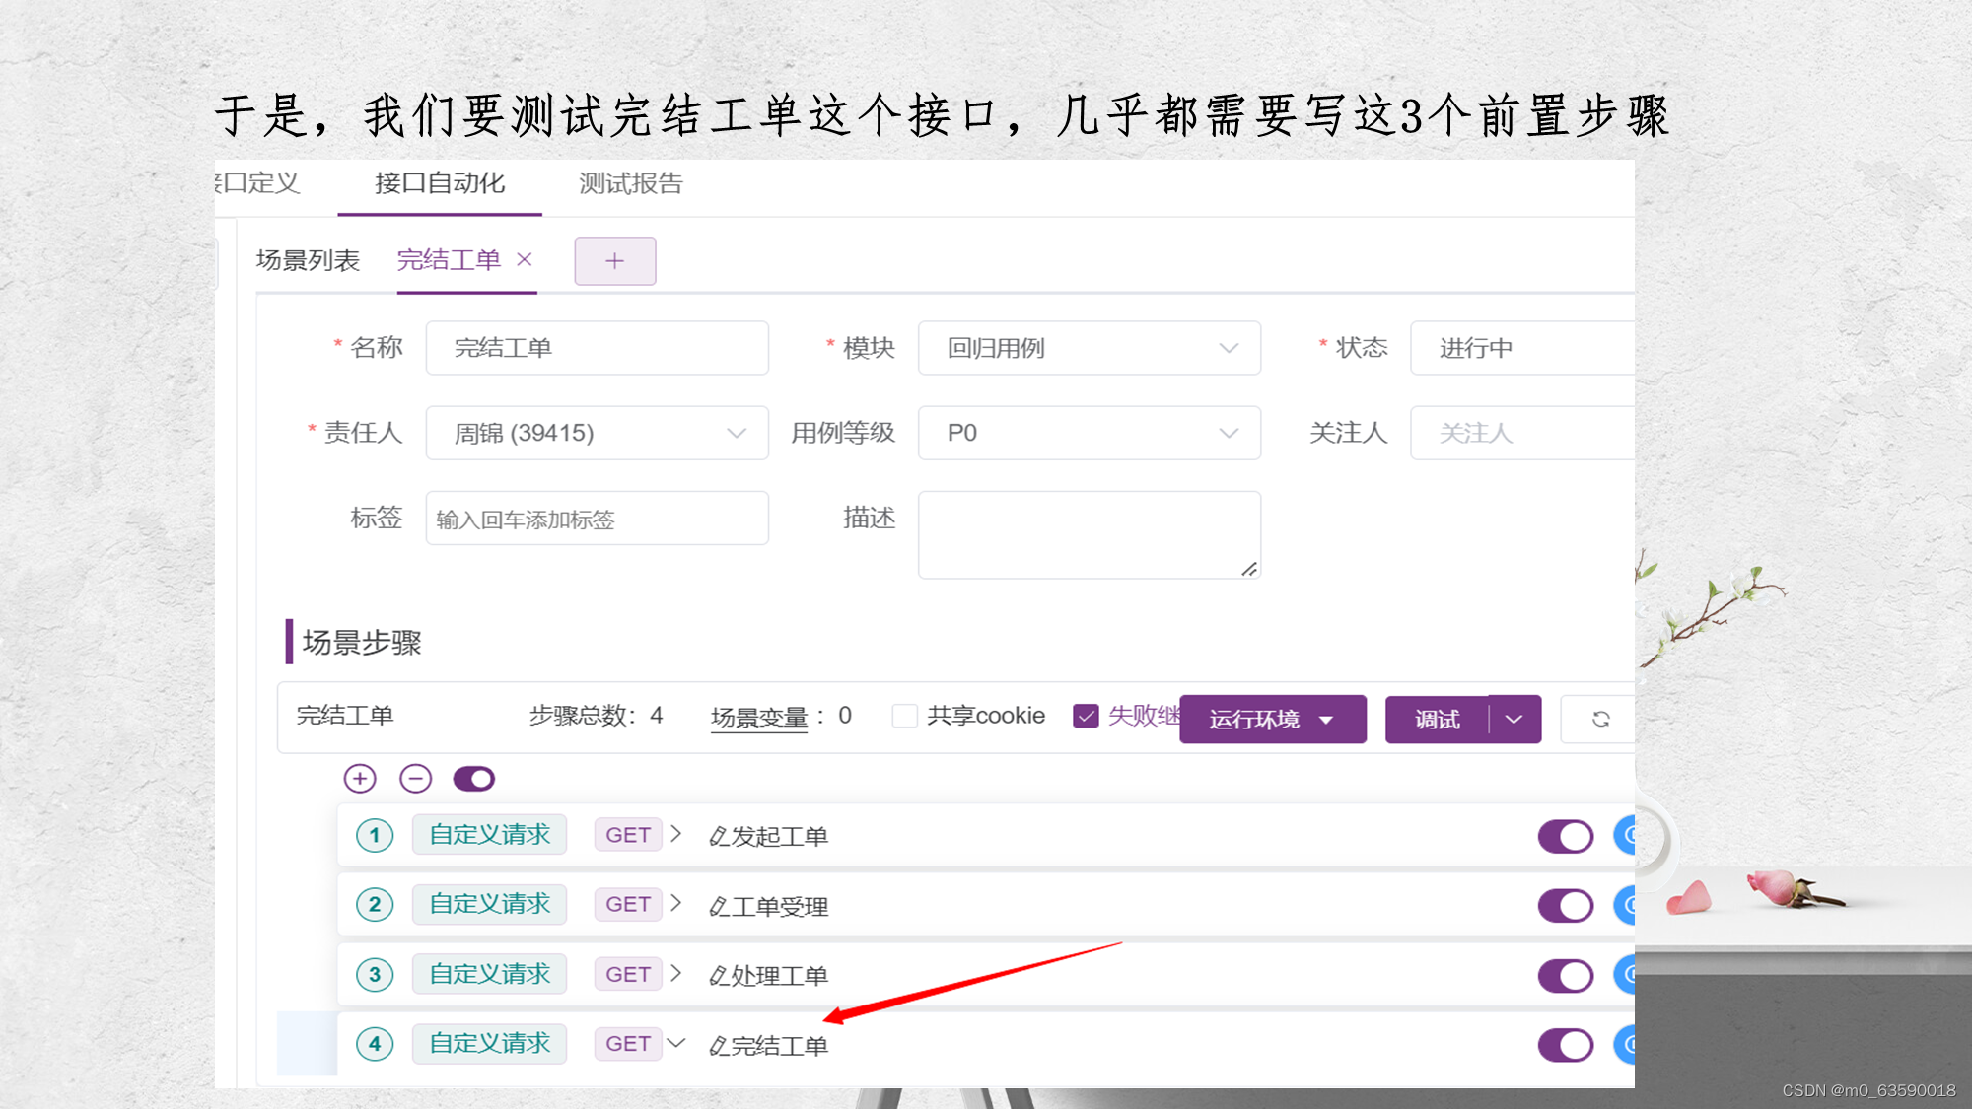Open the 责任人 dropdown 周锦 (39415)
The width and height of the screenshot is (1972, 1109).
point(597,433)
